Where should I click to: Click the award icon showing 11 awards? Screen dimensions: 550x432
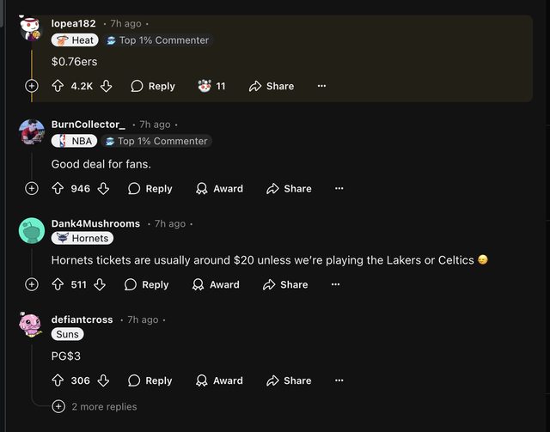205,86
